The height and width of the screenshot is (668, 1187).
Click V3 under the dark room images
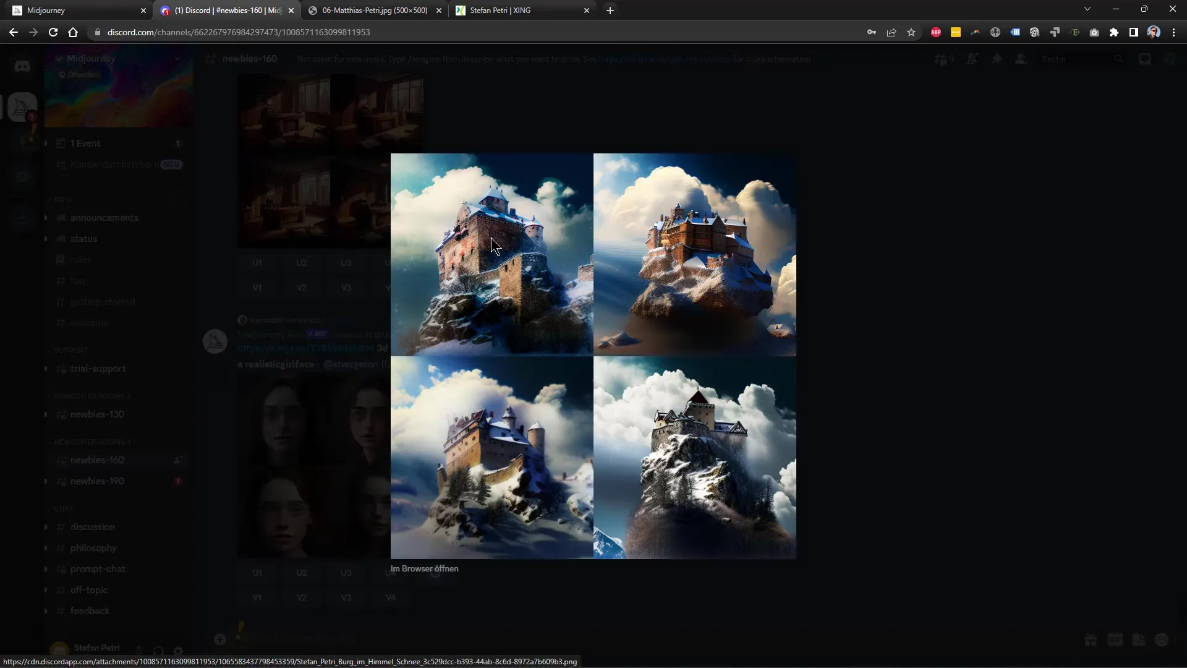(346, 288)
